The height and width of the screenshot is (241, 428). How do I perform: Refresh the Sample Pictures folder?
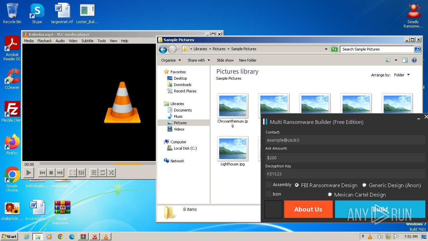tap(334, 49)
